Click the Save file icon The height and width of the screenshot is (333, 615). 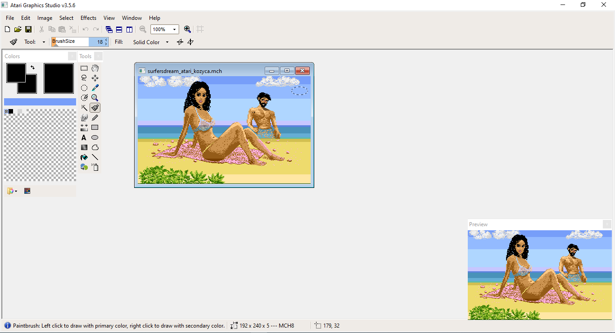point(28,29)
